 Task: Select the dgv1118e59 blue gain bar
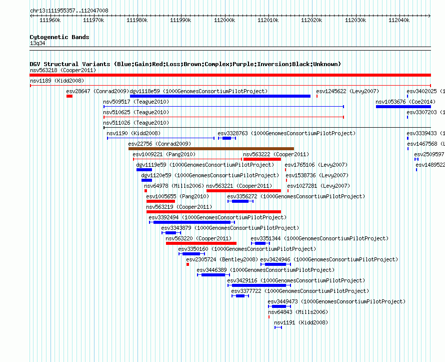[x=220, y=96]
